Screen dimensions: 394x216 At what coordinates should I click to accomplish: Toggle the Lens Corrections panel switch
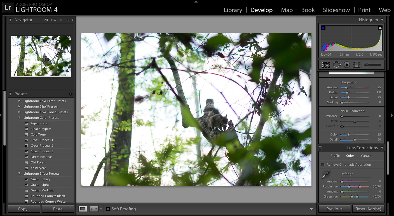320,148
